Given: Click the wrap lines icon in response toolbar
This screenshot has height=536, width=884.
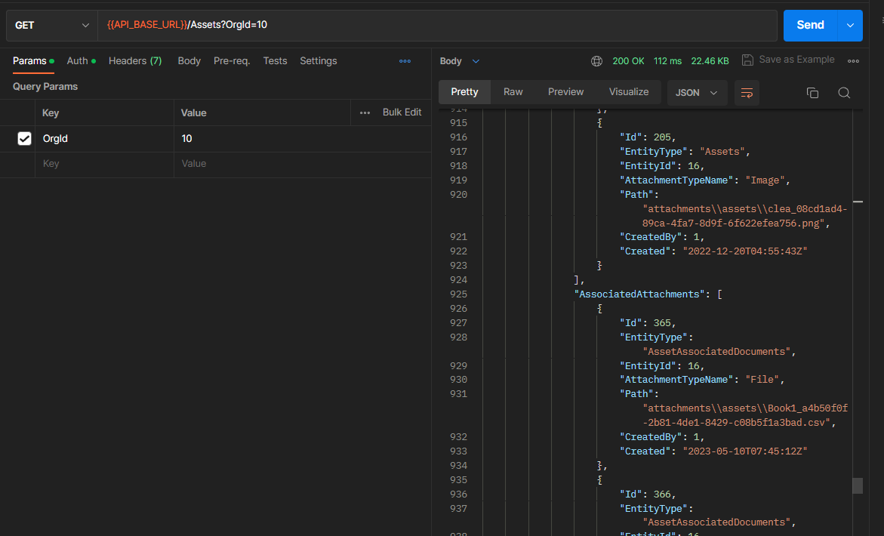Looking at the screenshot, I should pos(747,93).
